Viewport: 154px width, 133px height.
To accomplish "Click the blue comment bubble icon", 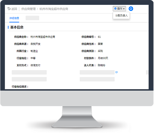I will (117, 72).
